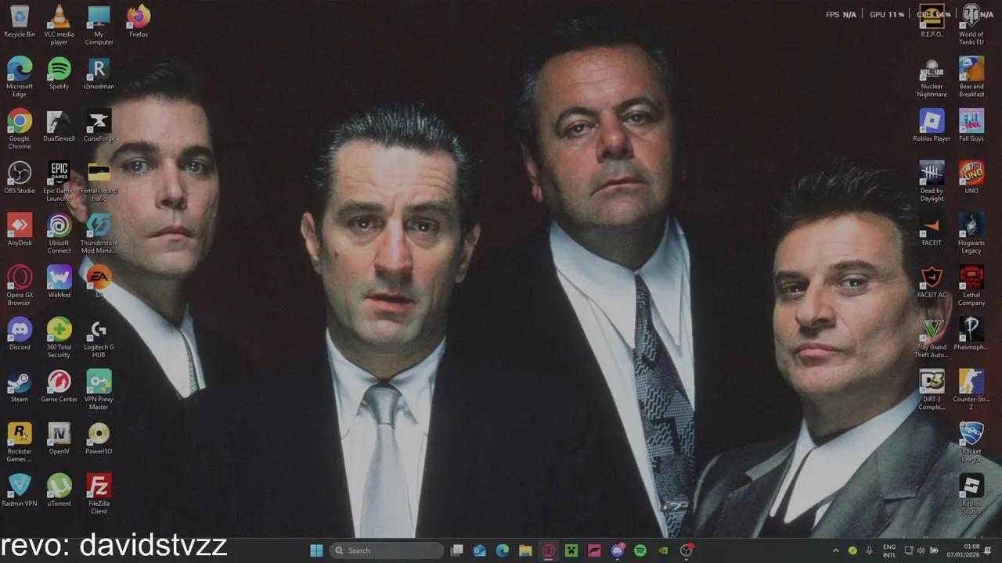Open the Filman desktop shortcut

tap(99, 181)
